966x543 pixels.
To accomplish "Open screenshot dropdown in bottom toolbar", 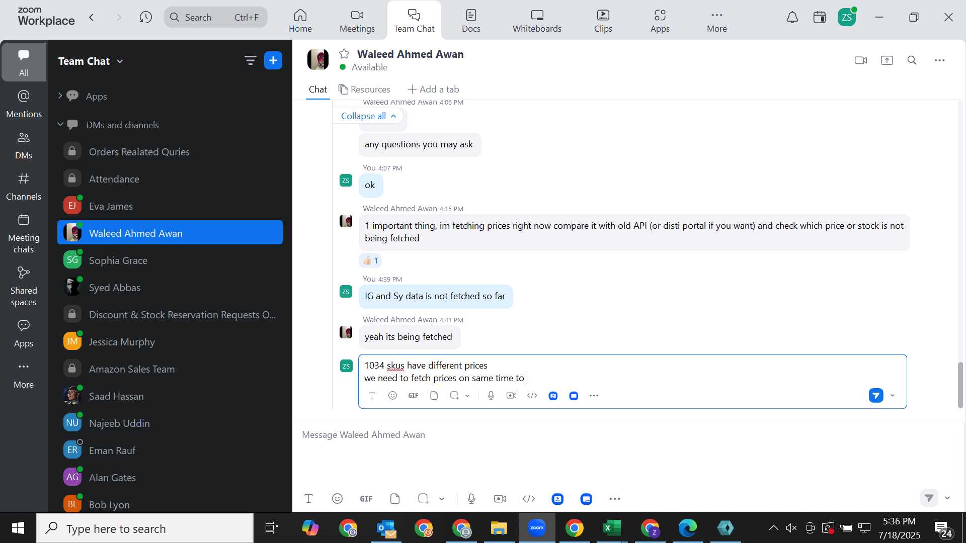I will click(442, 499).
